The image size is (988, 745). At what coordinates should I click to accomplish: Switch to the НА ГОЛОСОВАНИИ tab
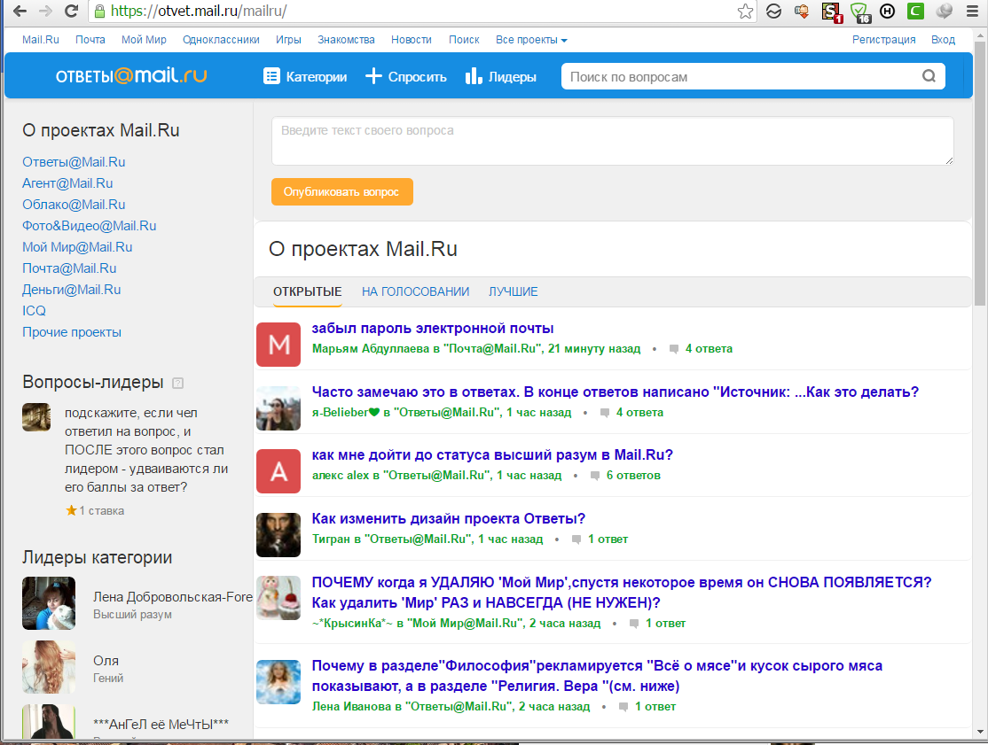coord(415,291)
